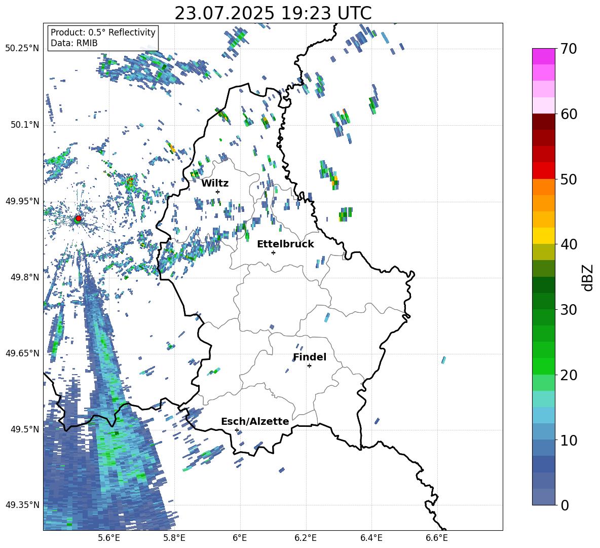Click the Wiltz location cross marker
This screenshot has width=600, height=548.
coord(218,192)
